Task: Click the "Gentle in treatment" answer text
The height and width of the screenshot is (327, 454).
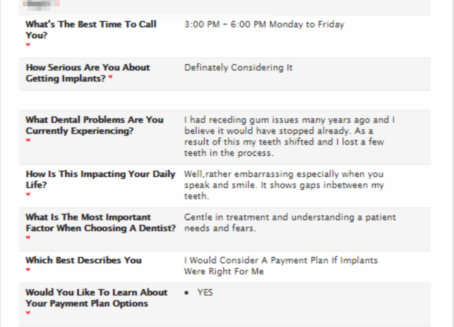Action: [290, 223]
